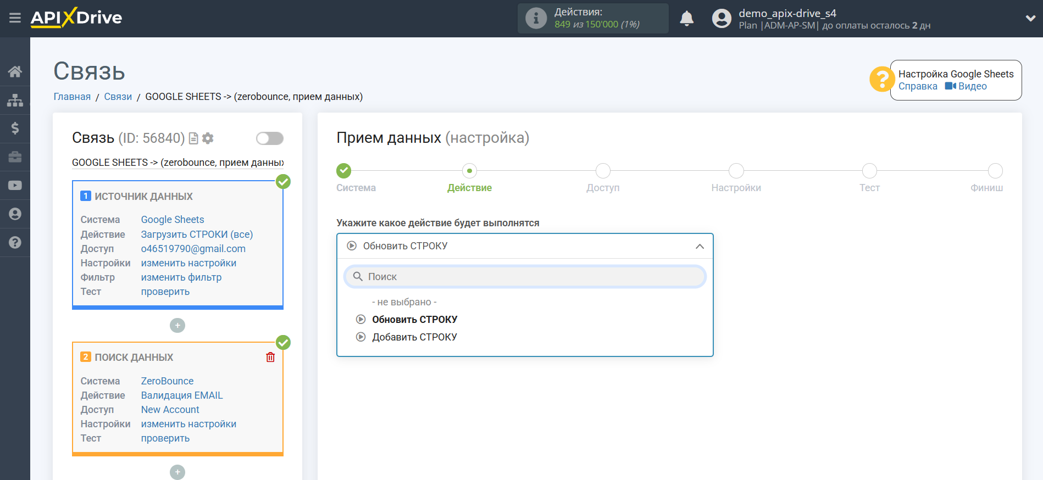Select the Добавить СТРОКУ option
The image size is (1043, 480).
pos(414,337)
